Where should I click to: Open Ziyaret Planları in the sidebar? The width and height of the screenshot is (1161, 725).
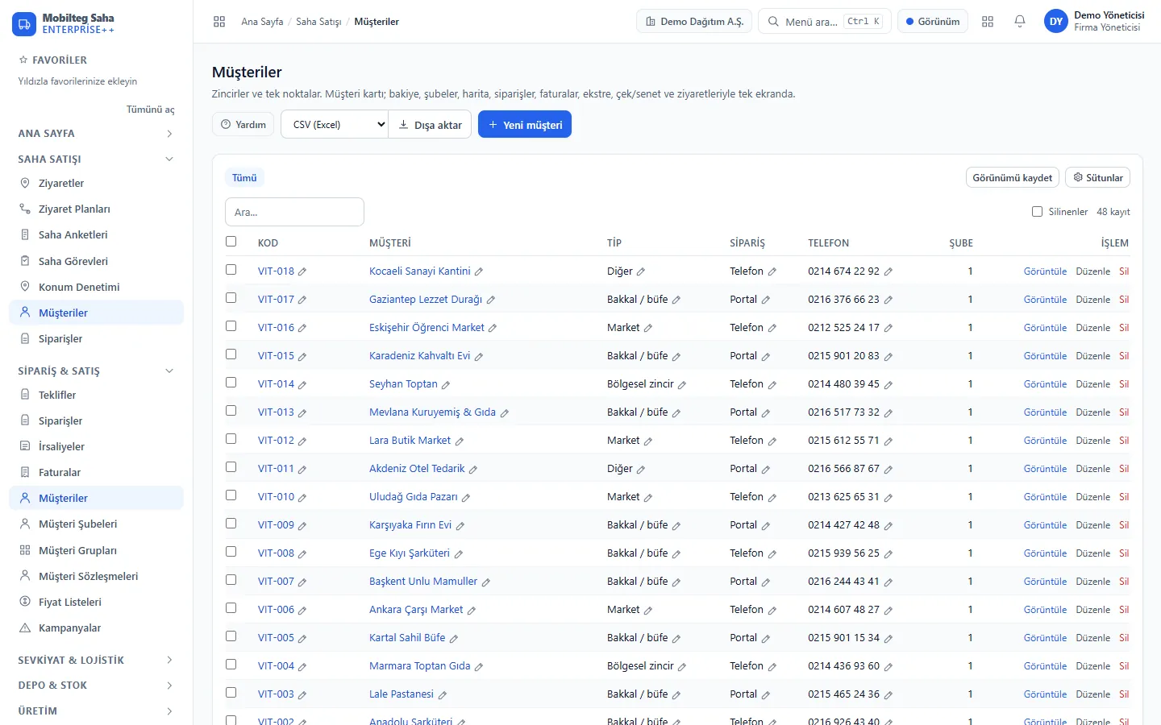(96, 209)
